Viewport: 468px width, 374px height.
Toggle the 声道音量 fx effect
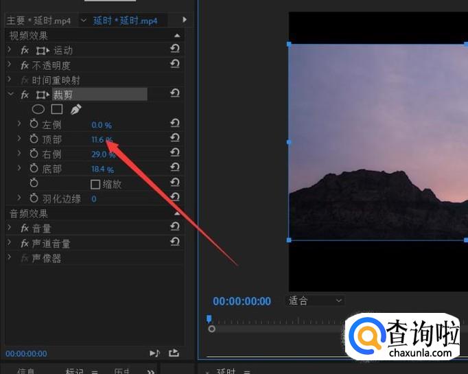pos(25,244)
